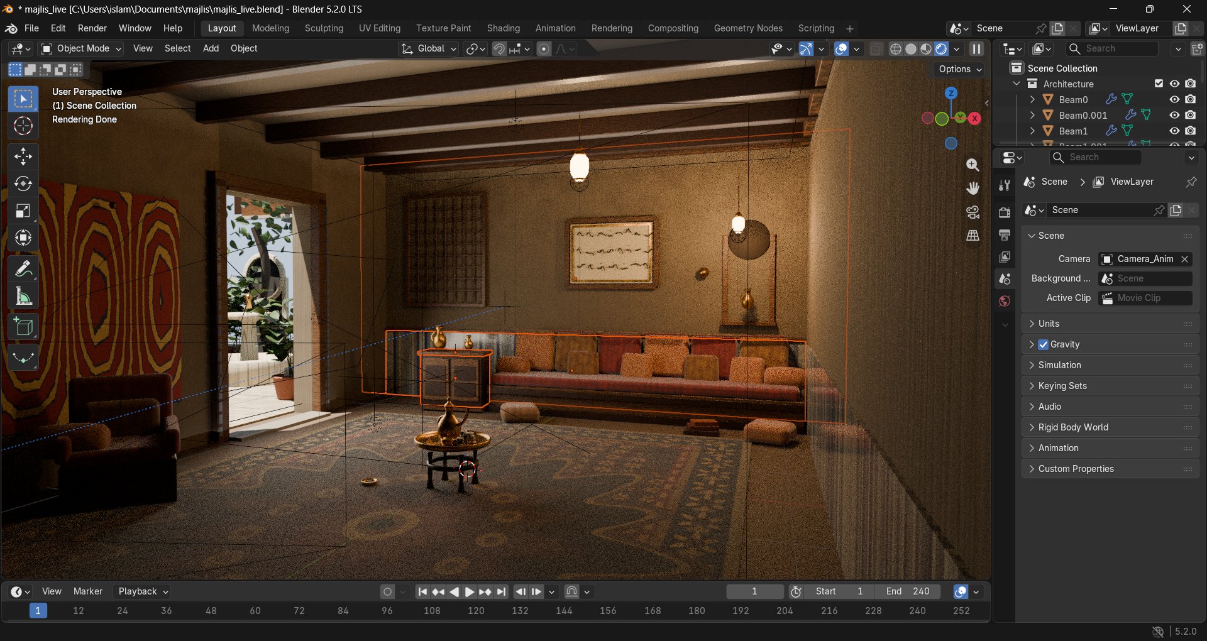Disable Beam0 render camera icon
This screenshot has height=641, width=1207.
1190,99
